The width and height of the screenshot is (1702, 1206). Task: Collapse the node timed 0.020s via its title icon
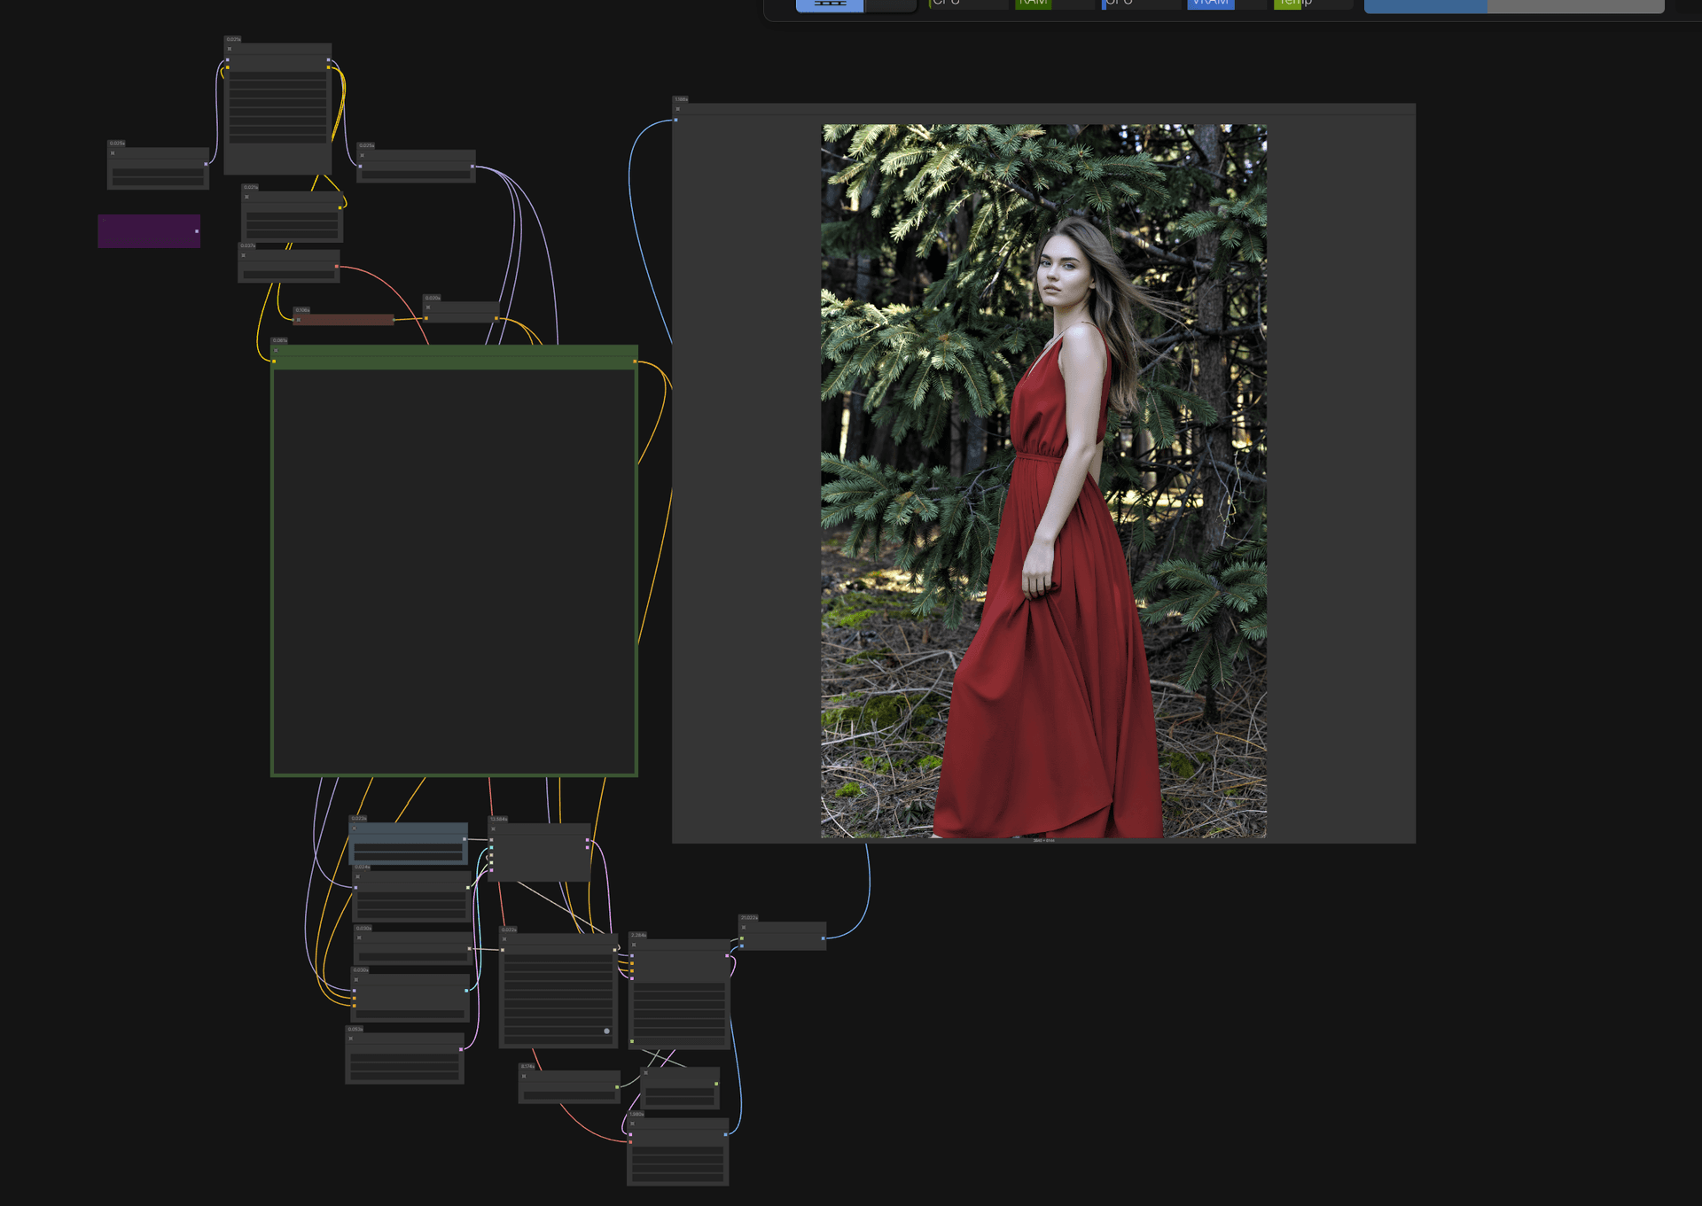427,307
